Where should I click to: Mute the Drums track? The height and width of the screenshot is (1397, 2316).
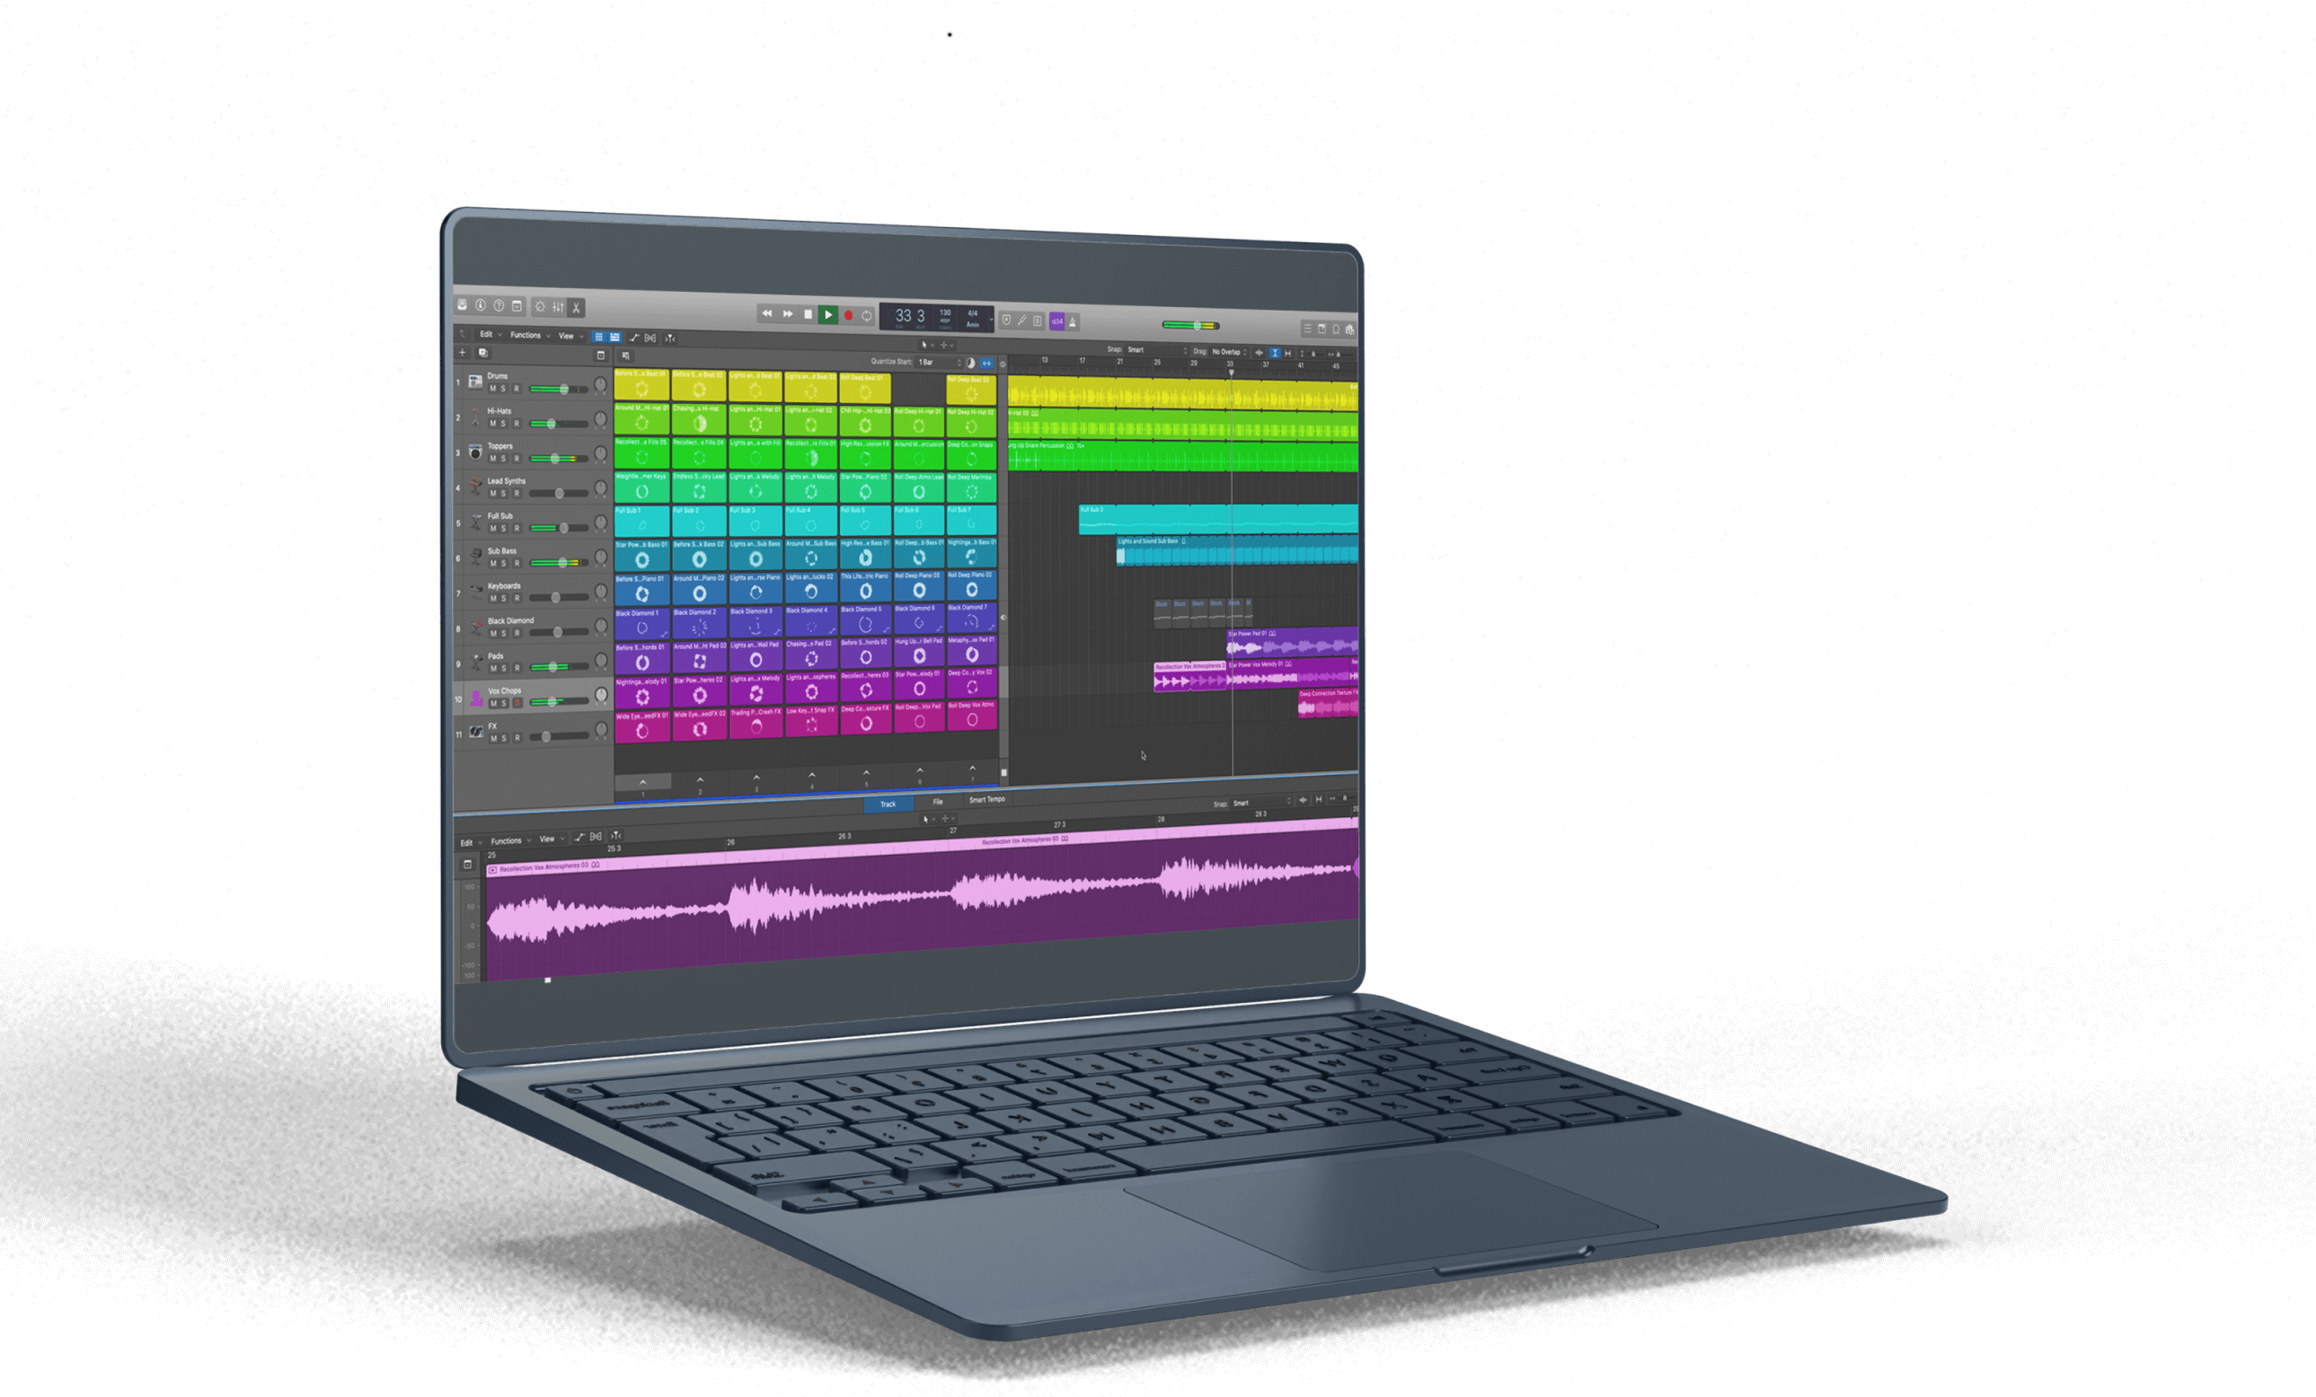point(492,388)
